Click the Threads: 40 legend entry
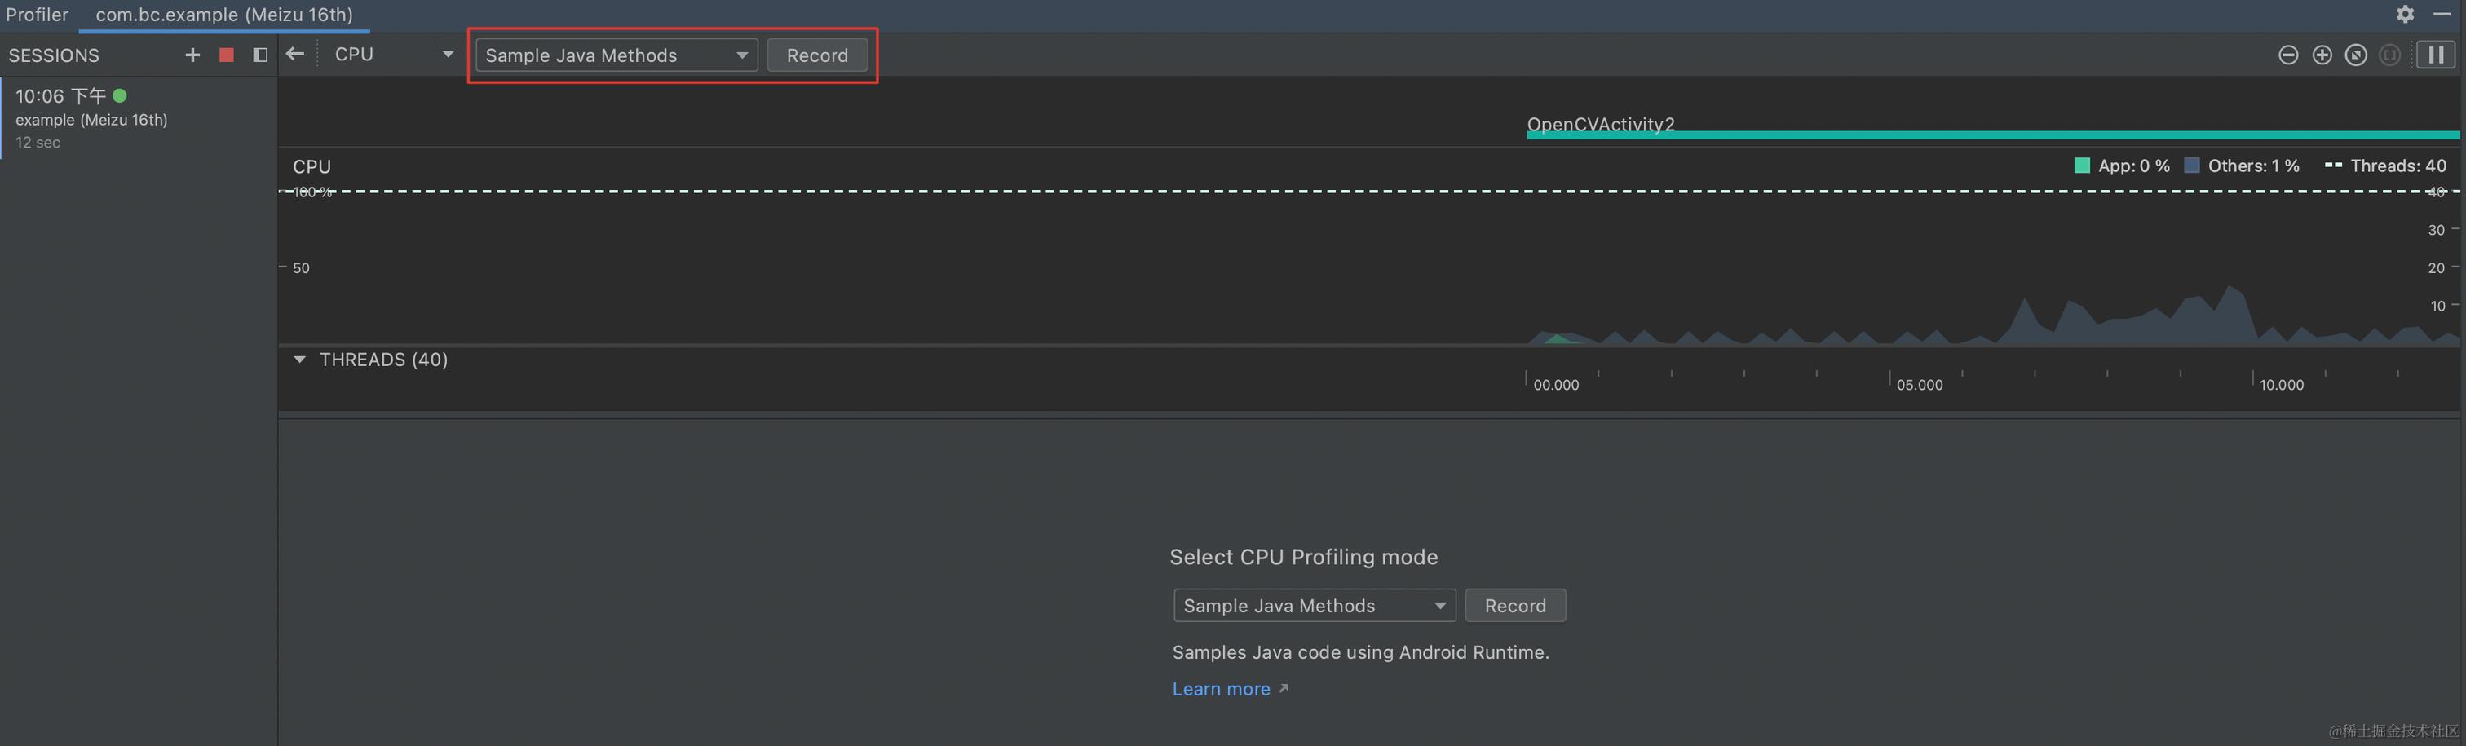This screenshot has height=746, width=2466. tap(2385, 166)
